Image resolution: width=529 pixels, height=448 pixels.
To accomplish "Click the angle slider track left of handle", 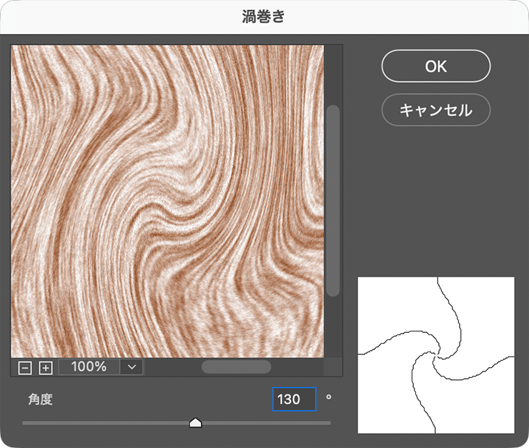I will 106,423.
